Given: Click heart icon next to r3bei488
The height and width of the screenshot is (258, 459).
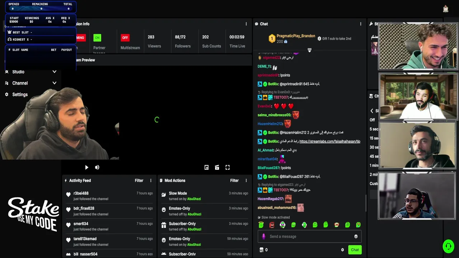Looking at the screenshot, I should click(x=68, y=195).
